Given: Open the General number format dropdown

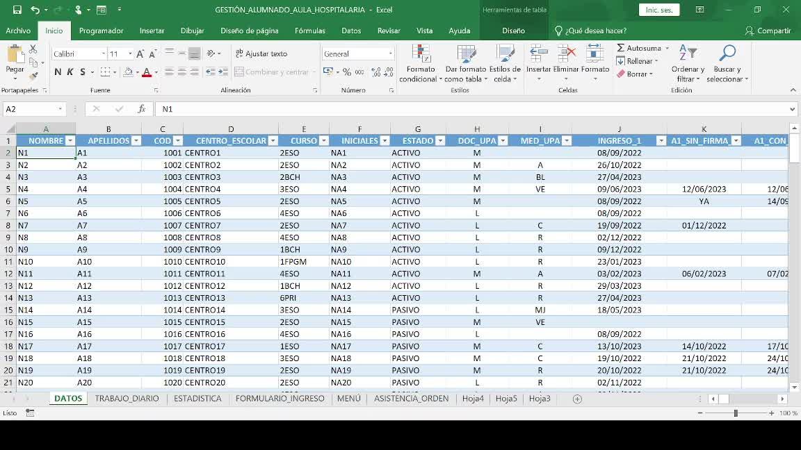Looking at the screenshot, I should [x=390, y=54].
